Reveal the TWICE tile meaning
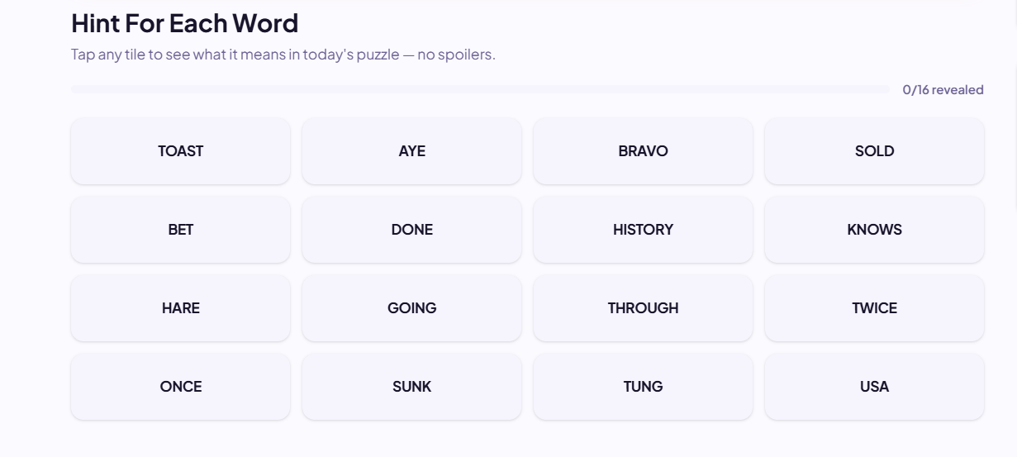 874,307
